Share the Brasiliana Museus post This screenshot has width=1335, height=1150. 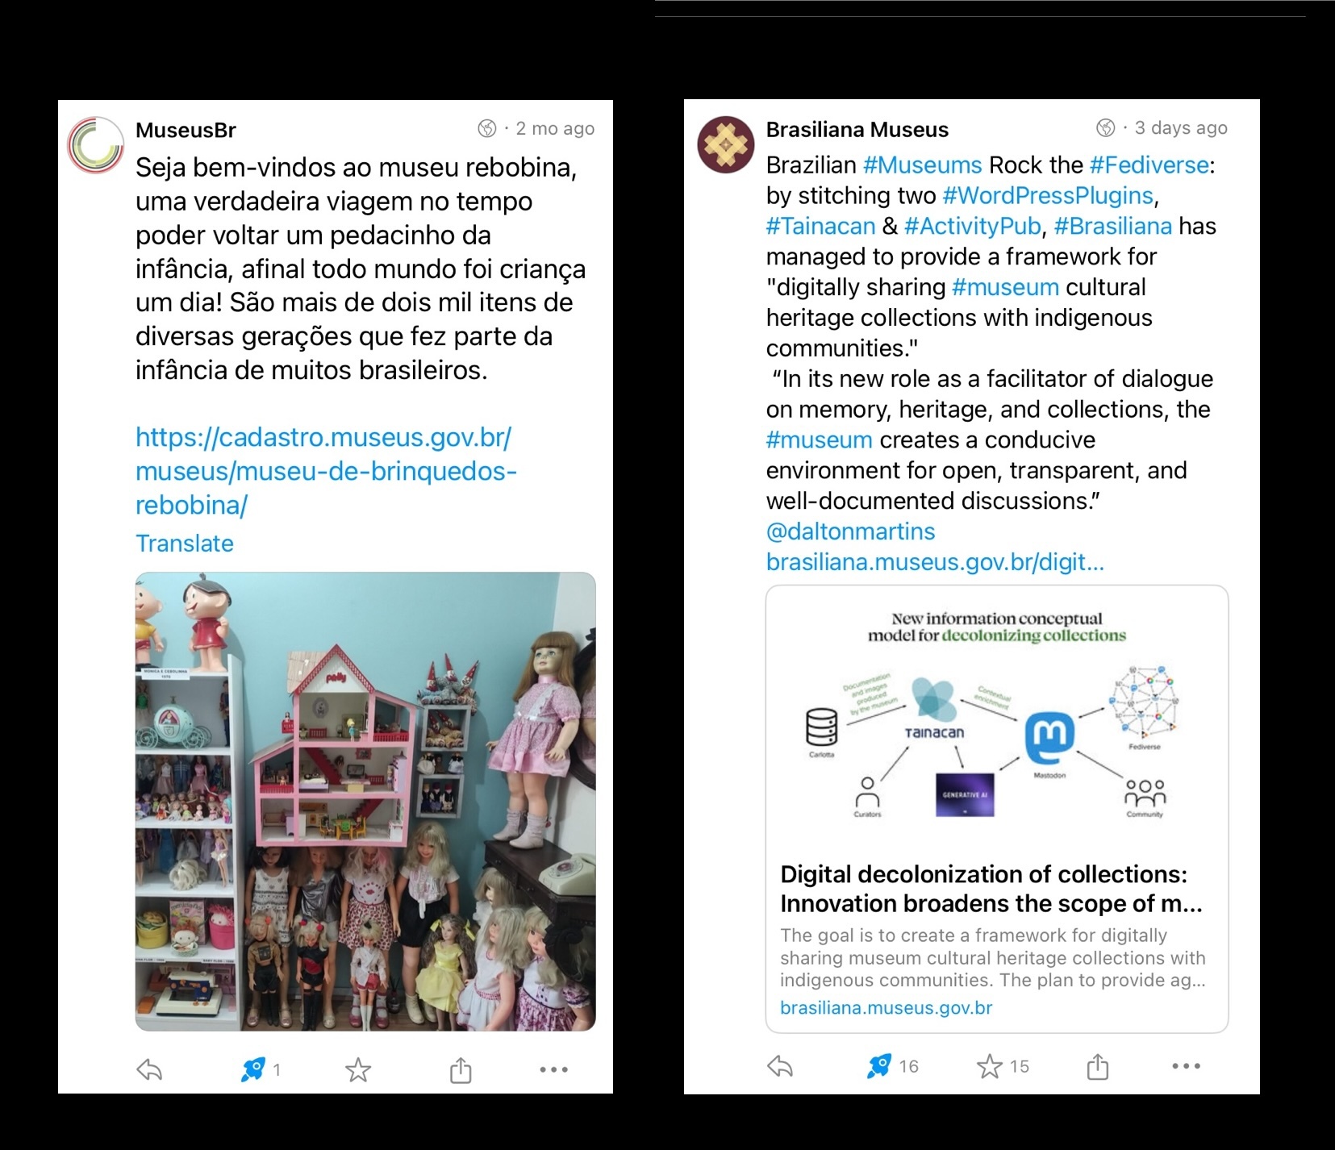1097,1066
